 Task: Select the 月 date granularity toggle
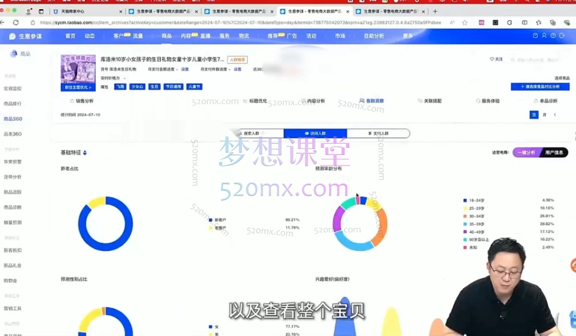[544, 114]
